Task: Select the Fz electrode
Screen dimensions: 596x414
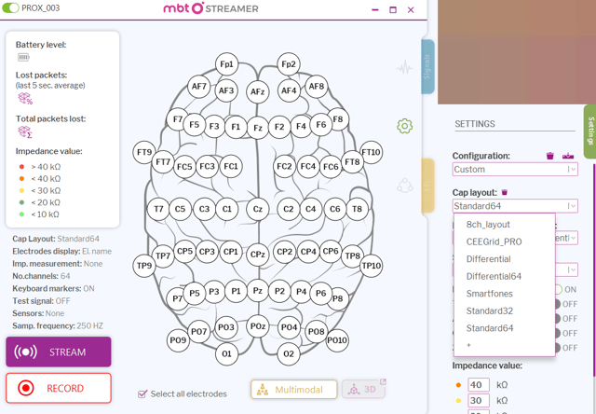Action: pos(258,128)
